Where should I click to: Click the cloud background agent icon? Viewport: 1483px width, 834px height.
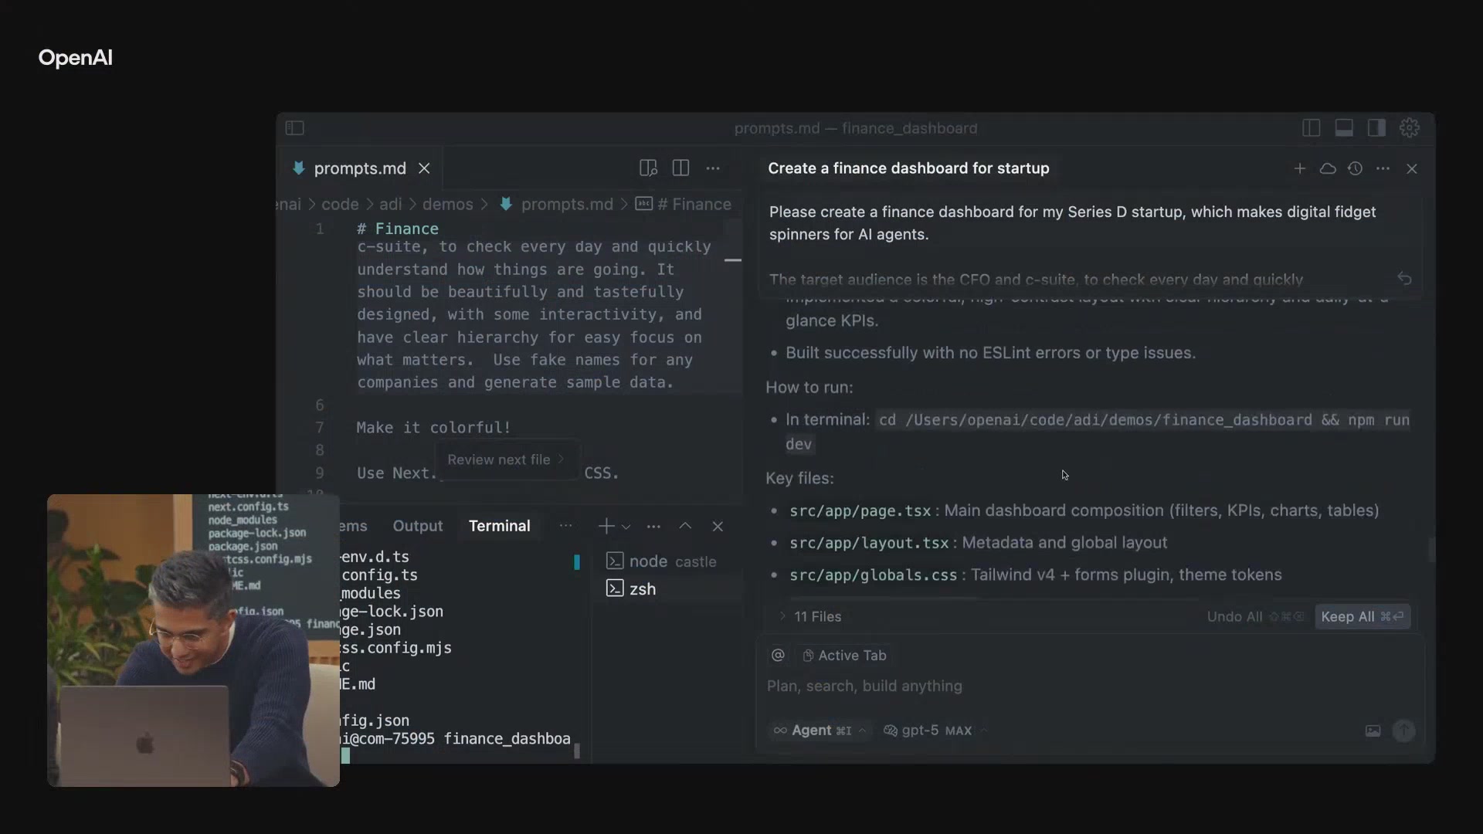[x=1328, y=168]
